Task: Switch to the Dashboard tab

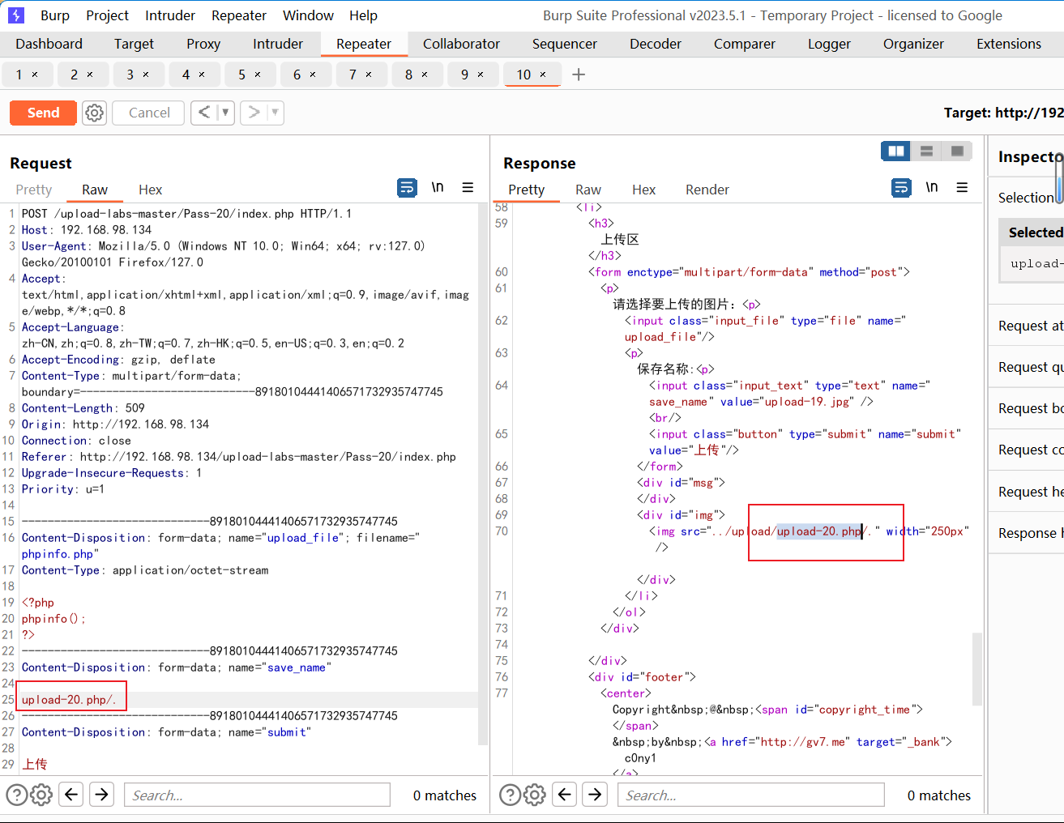Action: click(x=49, y=44)
